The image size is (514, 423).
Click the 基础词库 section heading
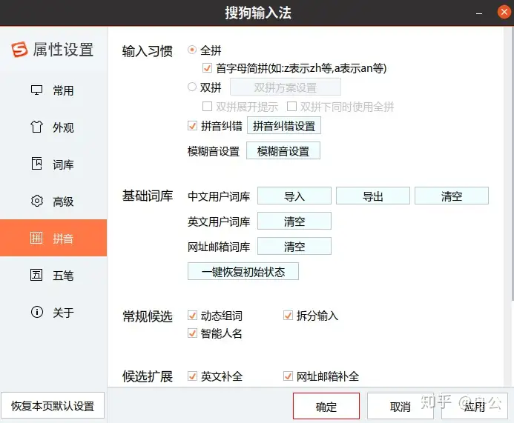click(148, 196)
